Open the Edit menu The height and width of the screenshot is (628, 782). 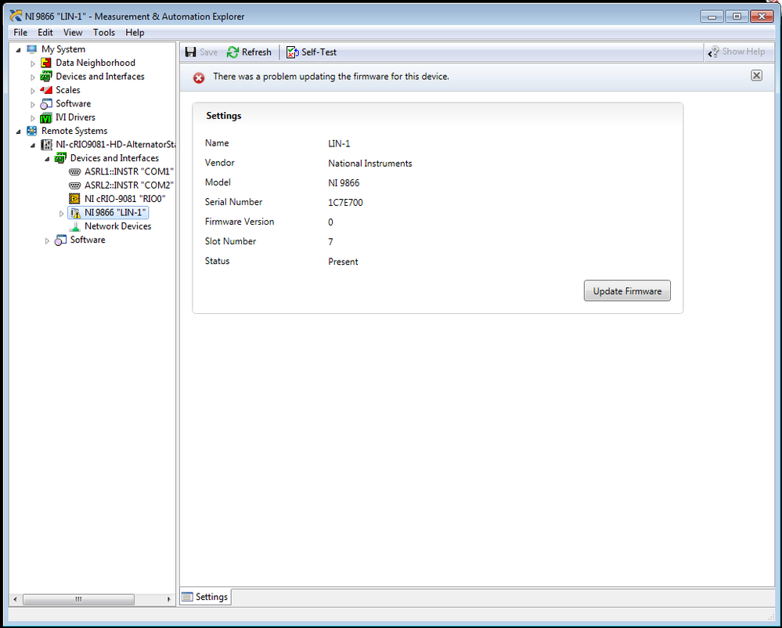coord(45,32)
